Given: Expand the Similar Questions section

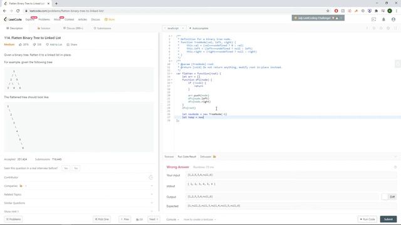Looking at the screenshot, I should (x=79, y=203).
